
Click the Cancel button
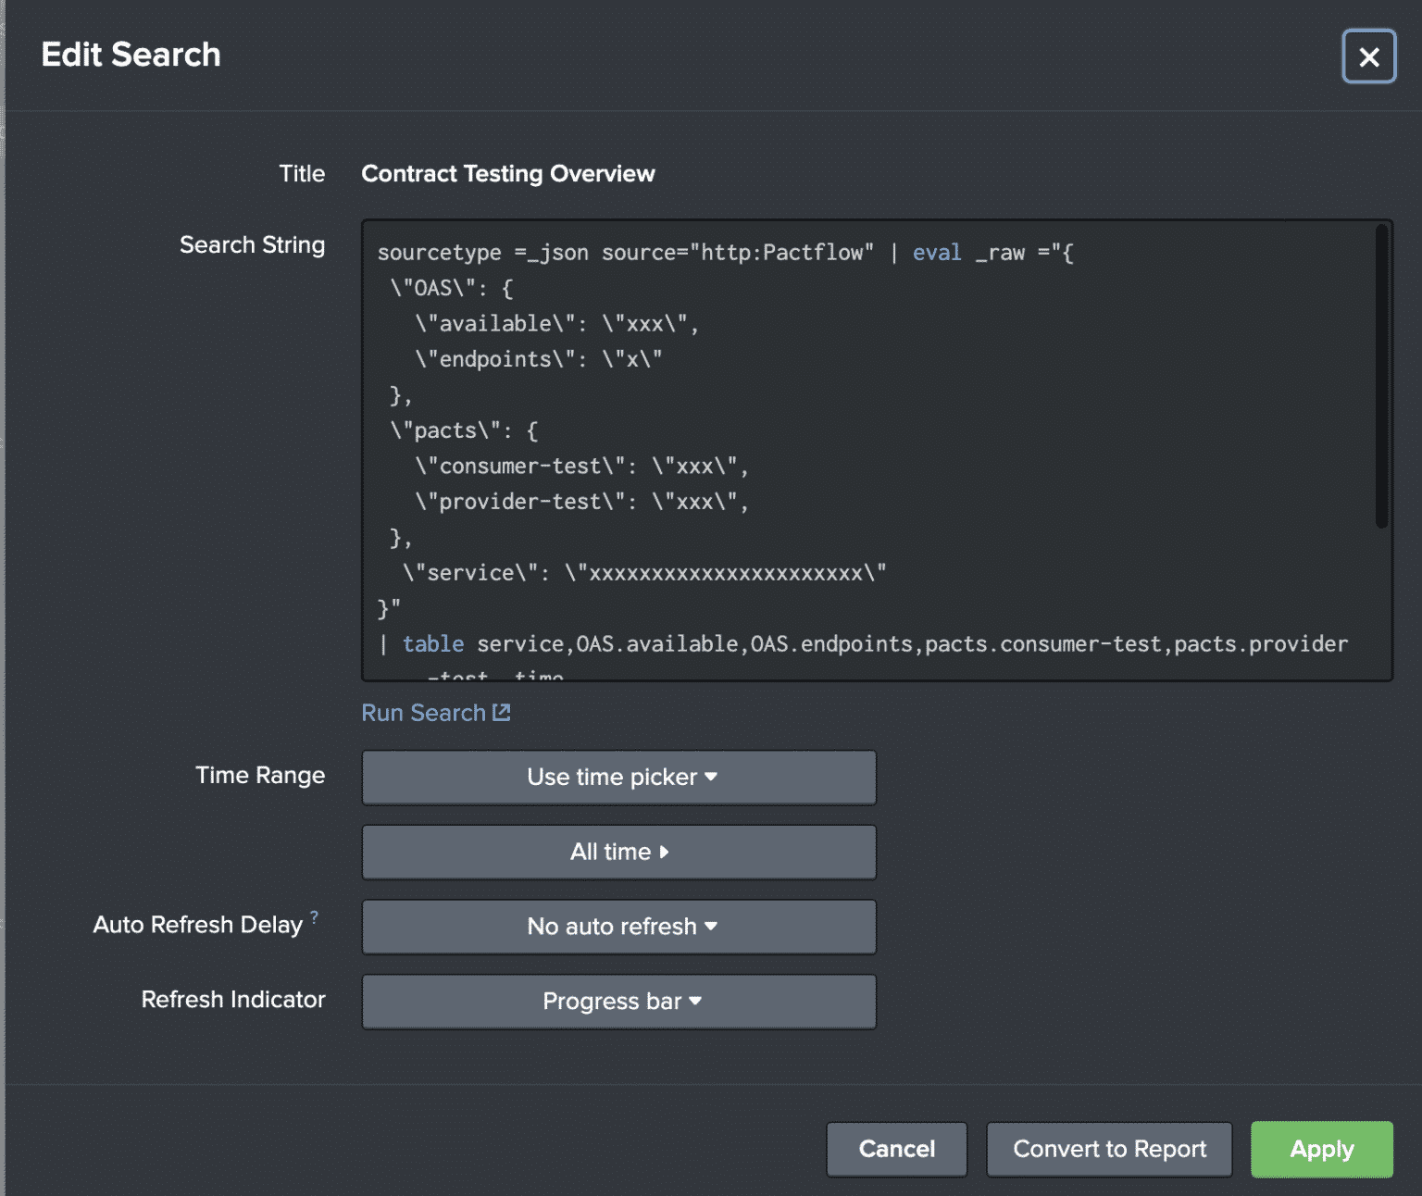pyautogui.click(x=895, y=1149)
